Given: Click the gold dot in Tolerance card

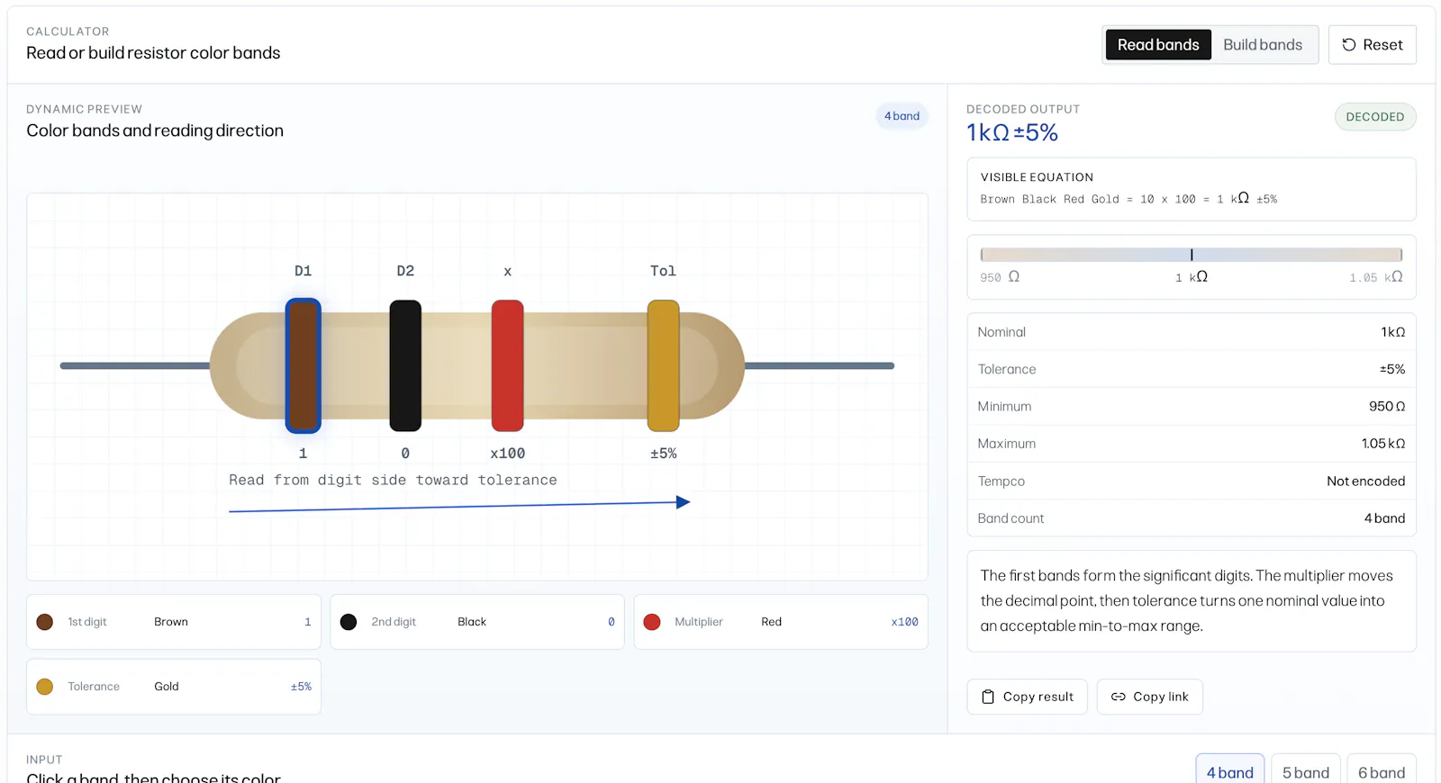Looking at the screenshot, I should [45, 687].
